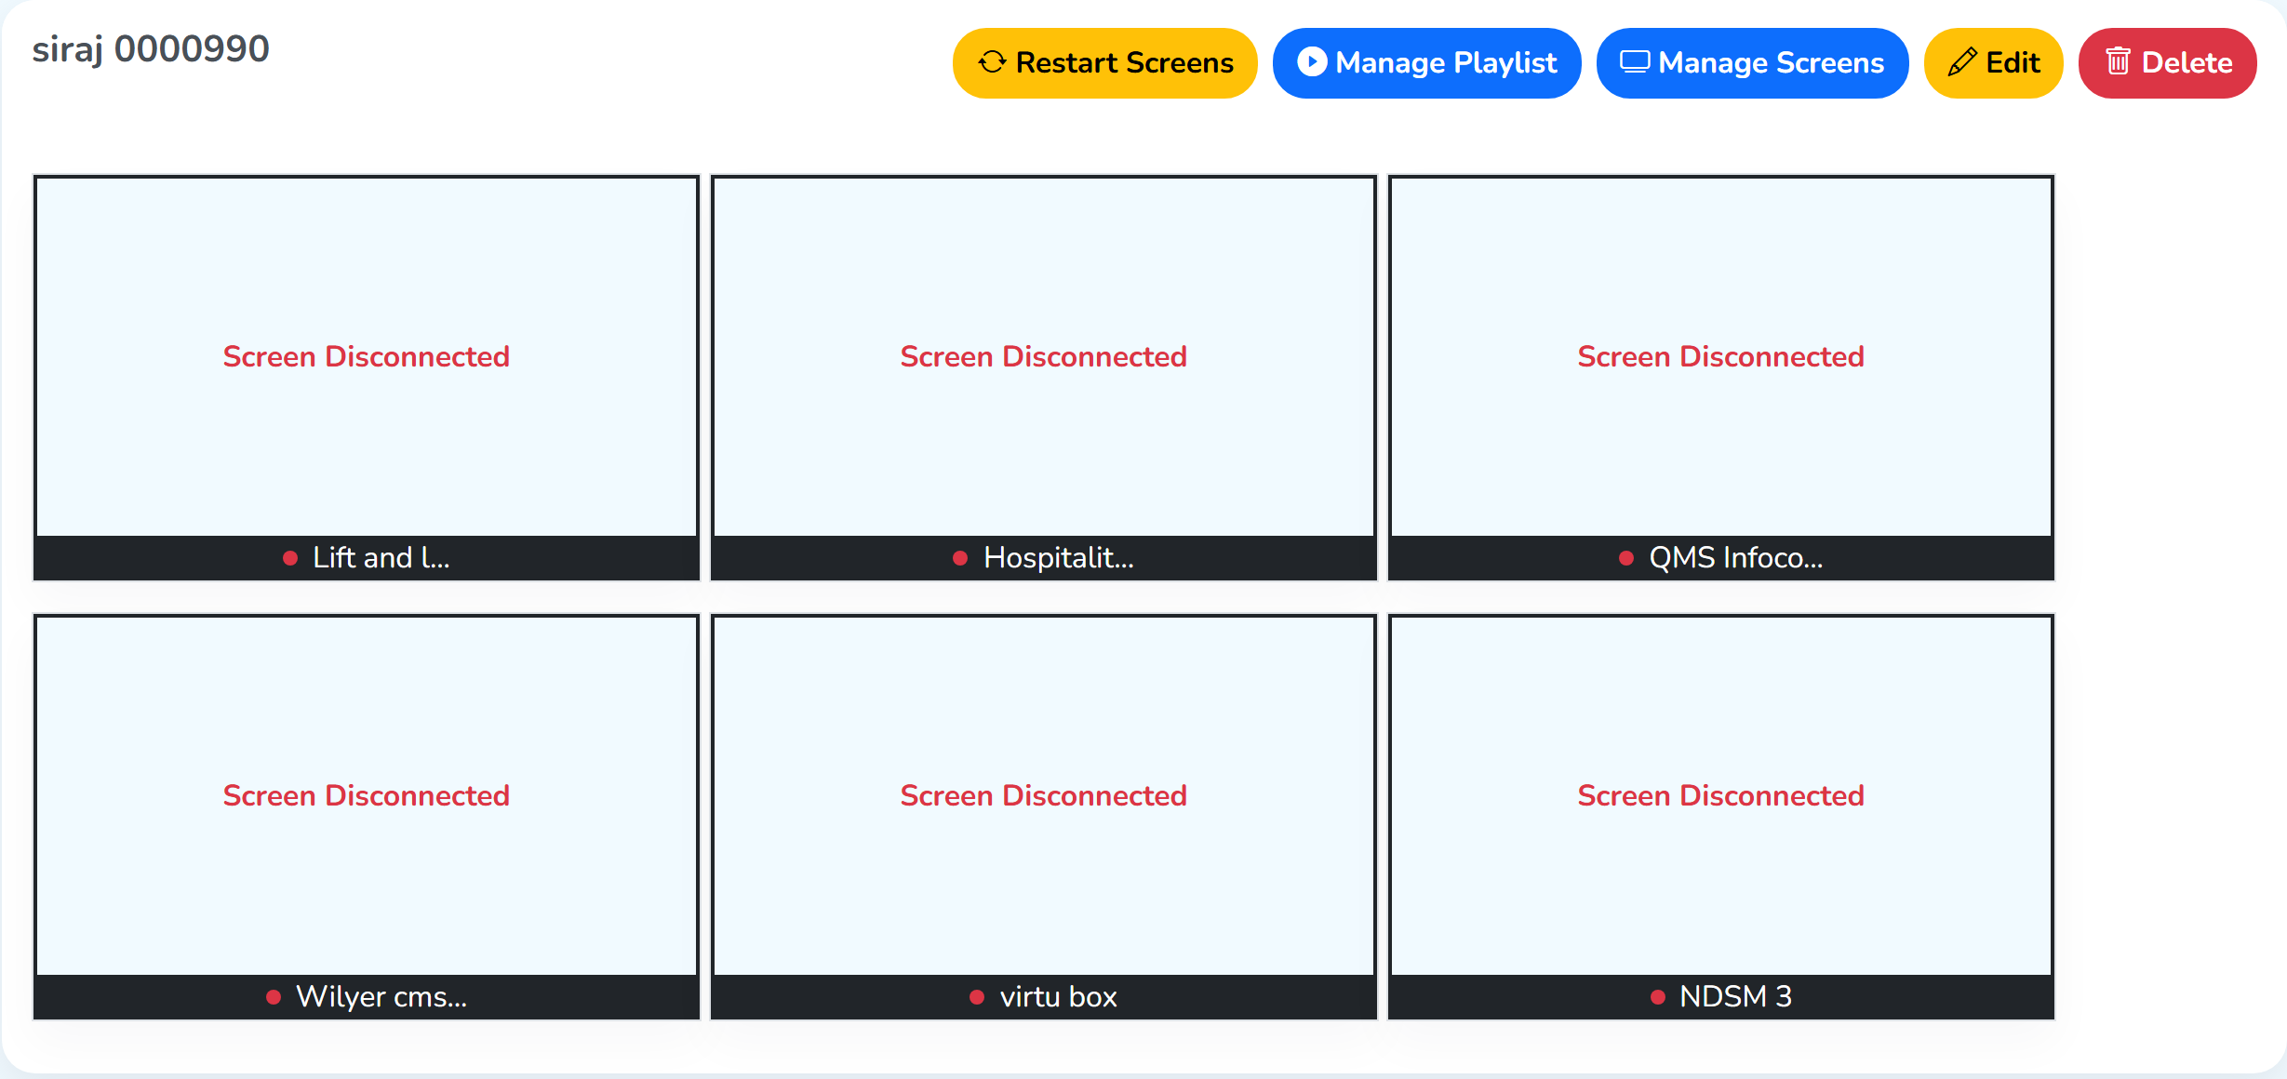The width and height of the screenshot is (2287, 1079).
Task: Select the Hospitalit... screen preview
Action: pos(1044,357)
